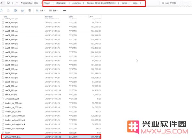This screenshot has height=139, width=192.
Task: Click DEM 文件 type cell of MIRAGE2024.dem
Action: pyautogui.click(x=73, y=137)
